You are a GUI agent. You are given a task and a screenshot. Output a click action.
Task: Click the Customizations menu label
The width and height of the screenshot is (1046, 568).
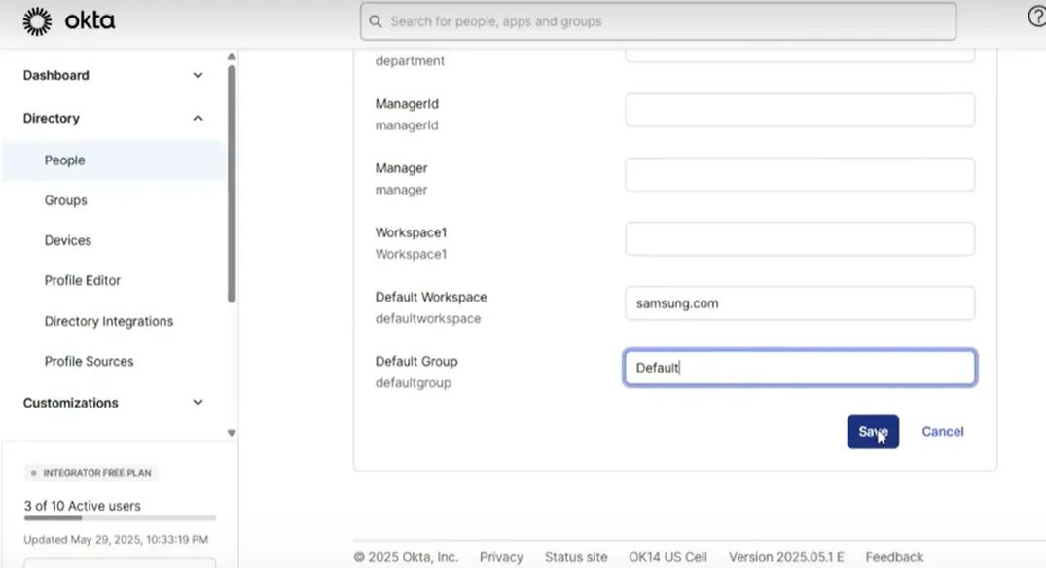click(x=71, y=403)
